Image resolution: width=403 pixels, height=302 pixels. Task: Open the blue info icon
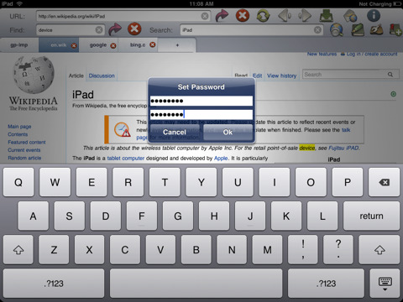tap(374, 15)
